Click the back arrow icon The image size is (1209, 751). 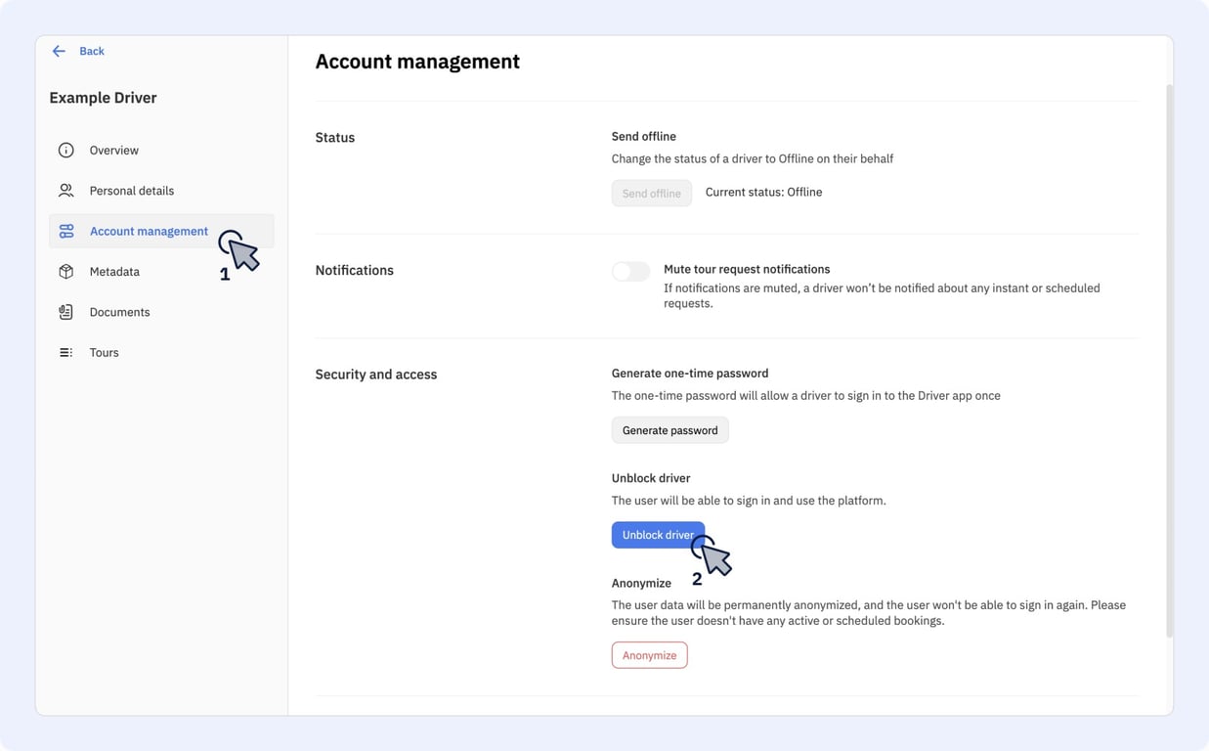point(59,51)
